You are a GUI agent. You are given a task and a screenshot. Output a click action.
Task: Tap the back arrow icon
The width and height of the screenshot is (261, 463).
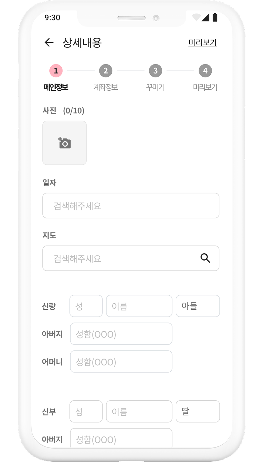[49, 42]
